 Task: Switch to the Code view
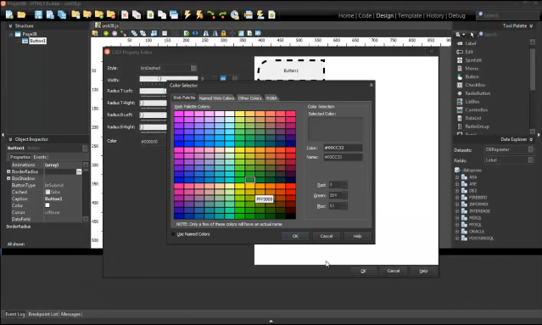(x=365, y=15)
